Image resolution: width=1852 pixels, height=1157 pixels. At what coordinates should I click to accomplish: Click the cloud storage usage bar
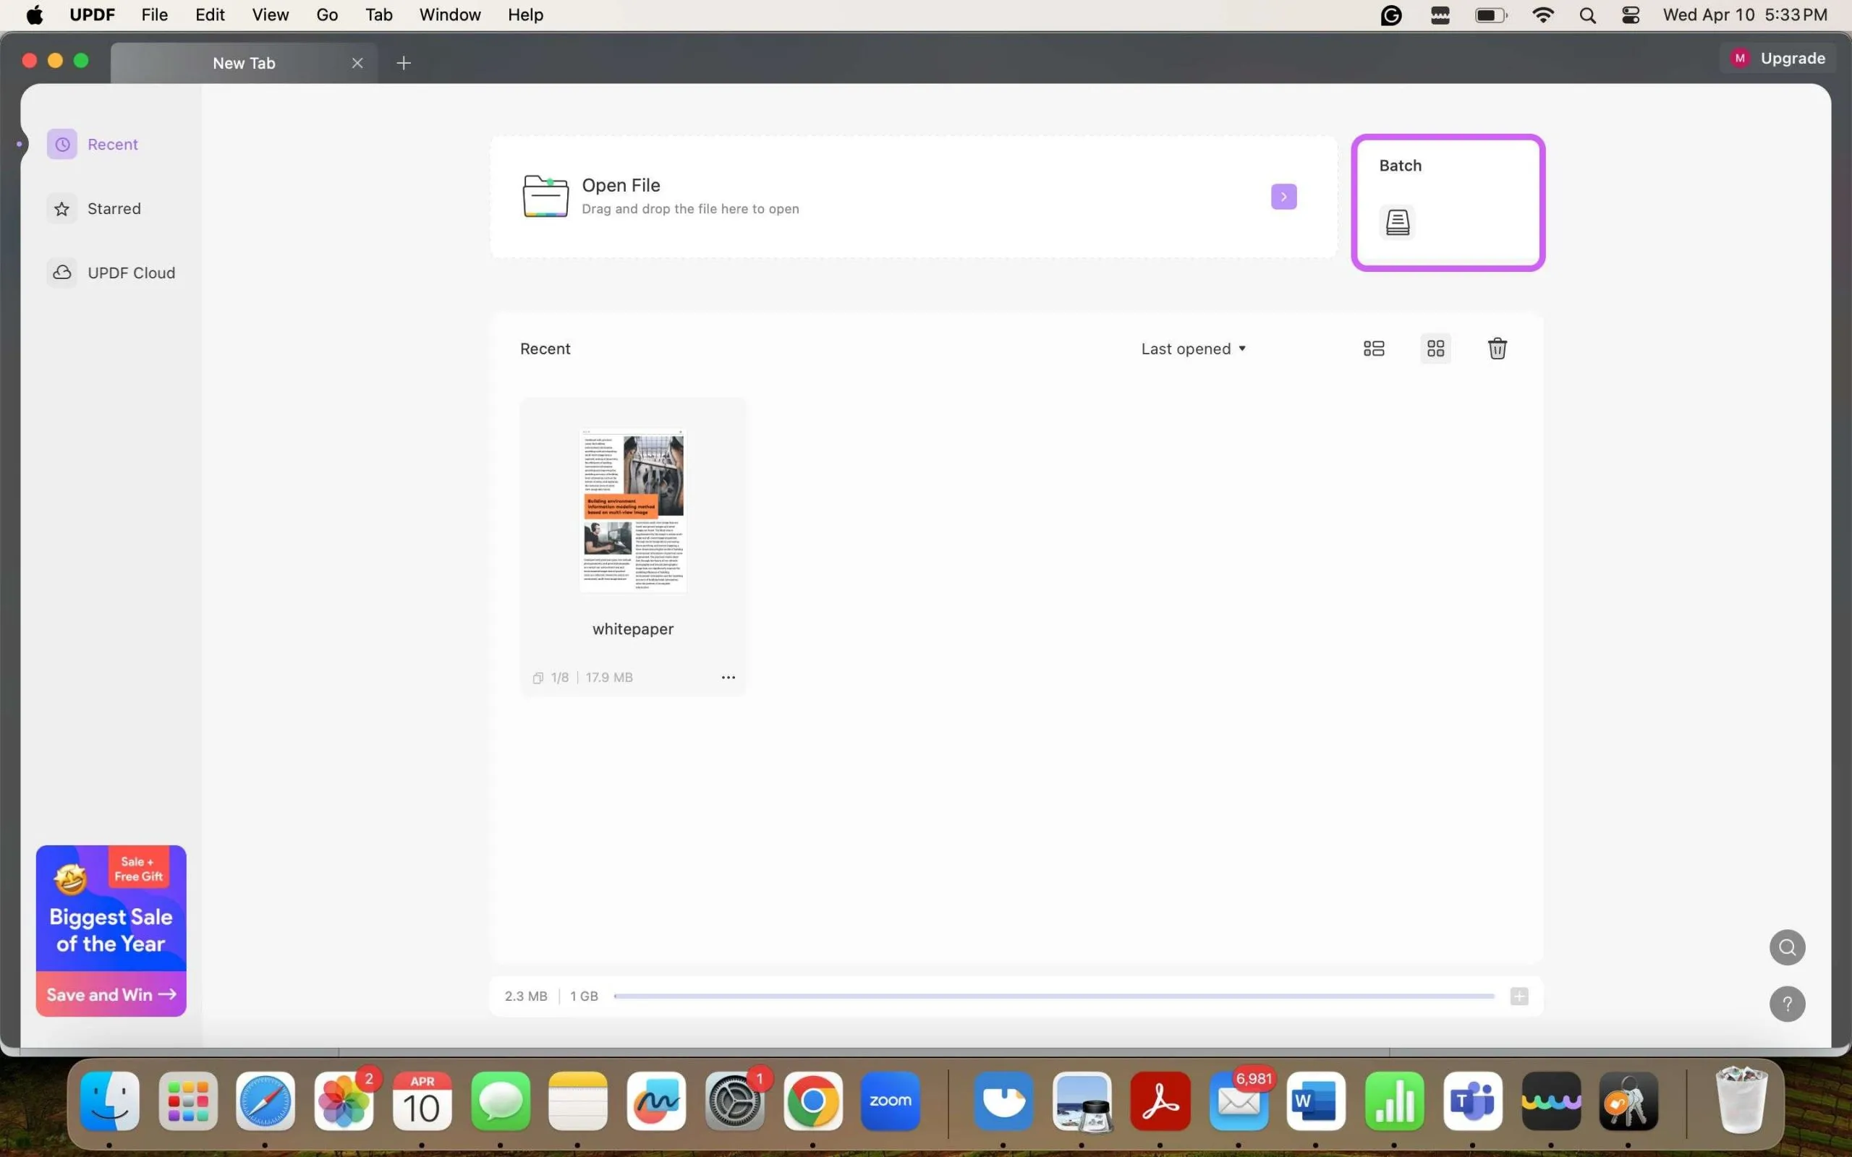1053,996
